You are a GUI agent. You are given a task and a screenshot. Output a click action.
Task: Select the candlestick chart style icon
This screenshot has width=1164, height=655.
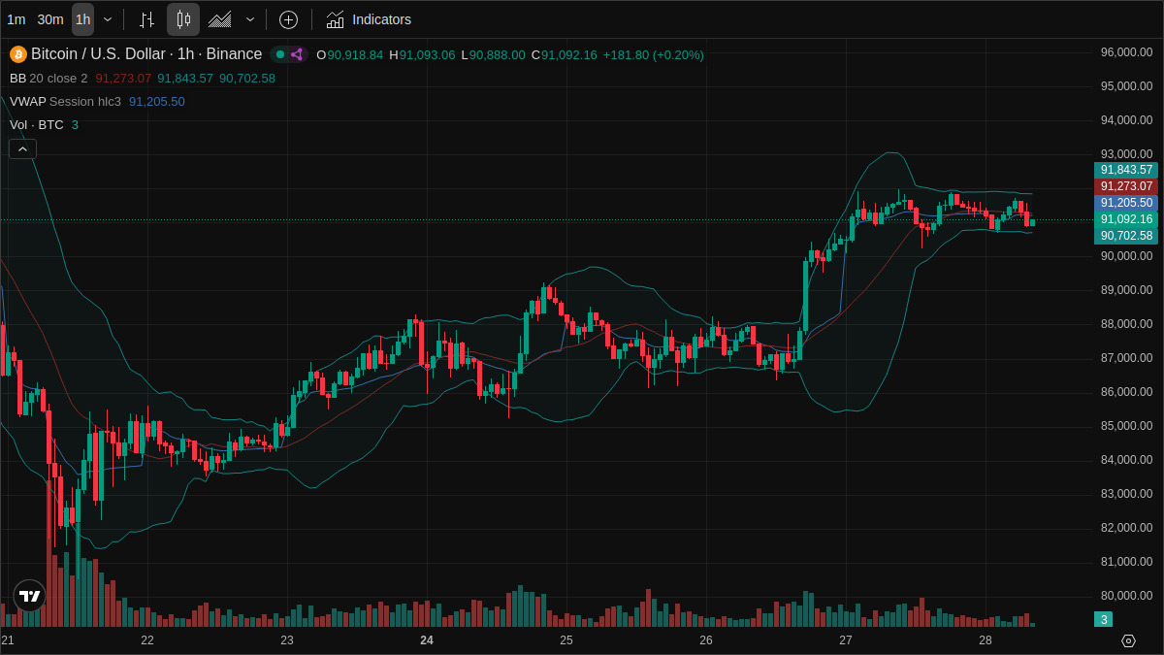pos(182,19)
